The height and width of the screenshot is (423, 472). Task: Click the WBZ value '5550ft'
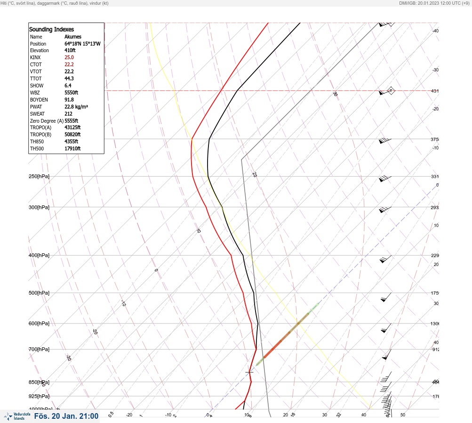pos(72,93)
